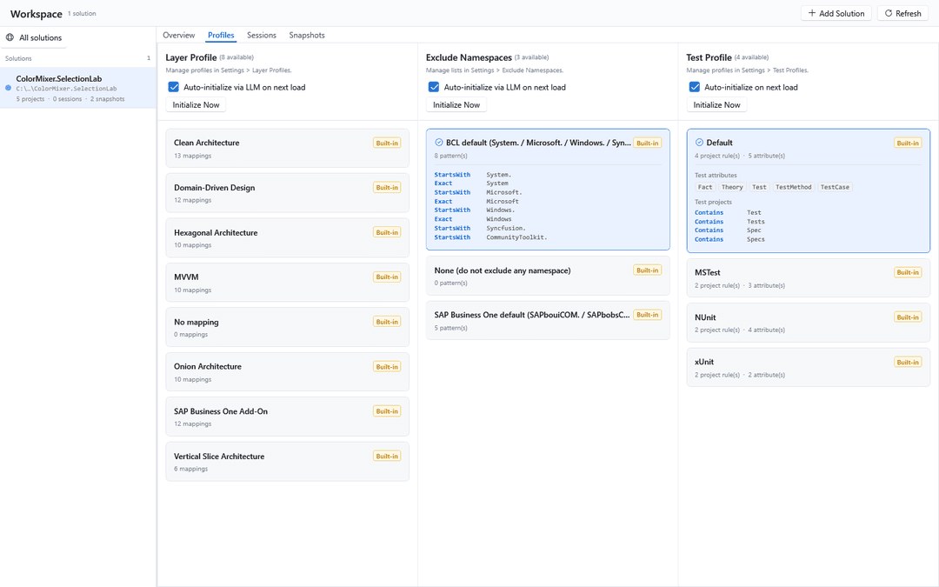Select the Hexagonal Architecture layer profile
The height and width of the screenshot is (587, 939).
pos(288,237)
